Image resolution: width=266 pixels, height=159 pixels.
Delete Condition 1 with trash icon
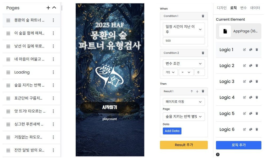pos(203,16)
